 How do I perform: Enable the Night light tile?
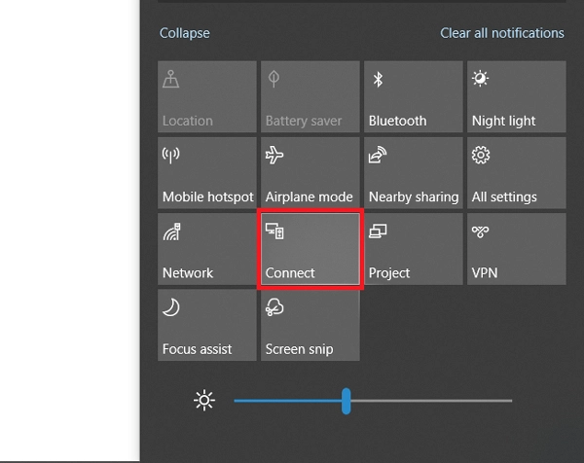pos(517,96)
